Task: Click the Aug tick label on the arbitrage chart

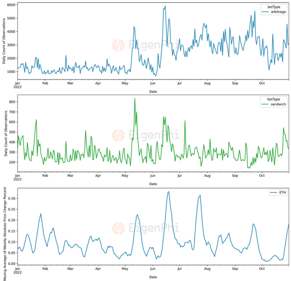Action: point(207,83)
